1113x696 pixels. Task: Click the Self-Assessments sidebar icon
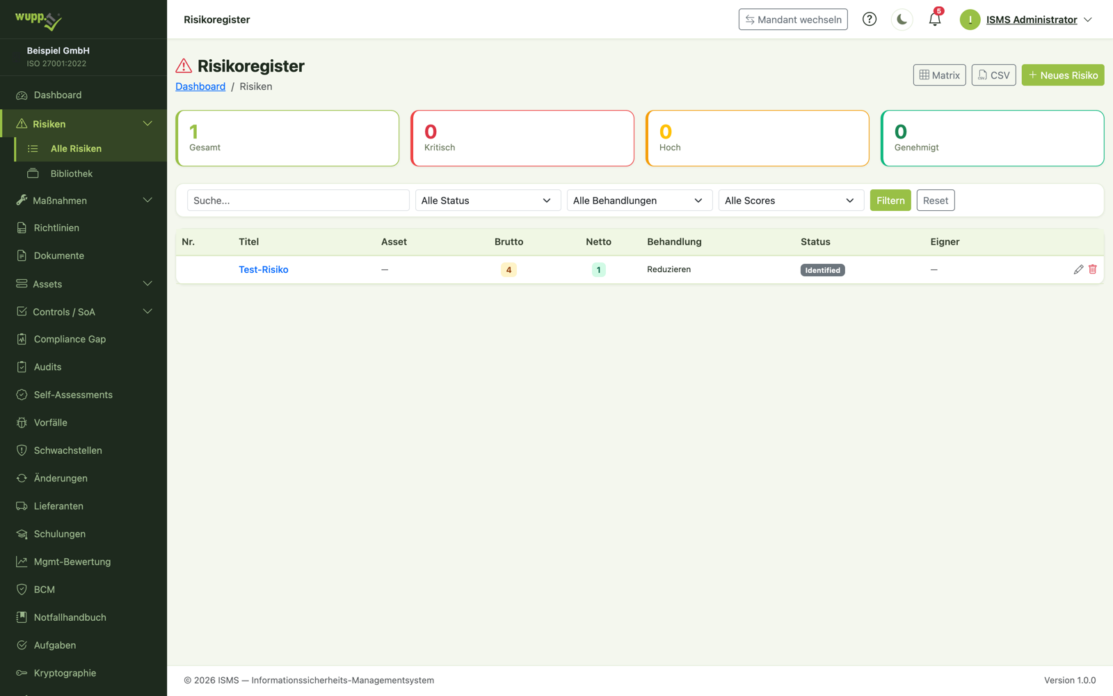22,395
